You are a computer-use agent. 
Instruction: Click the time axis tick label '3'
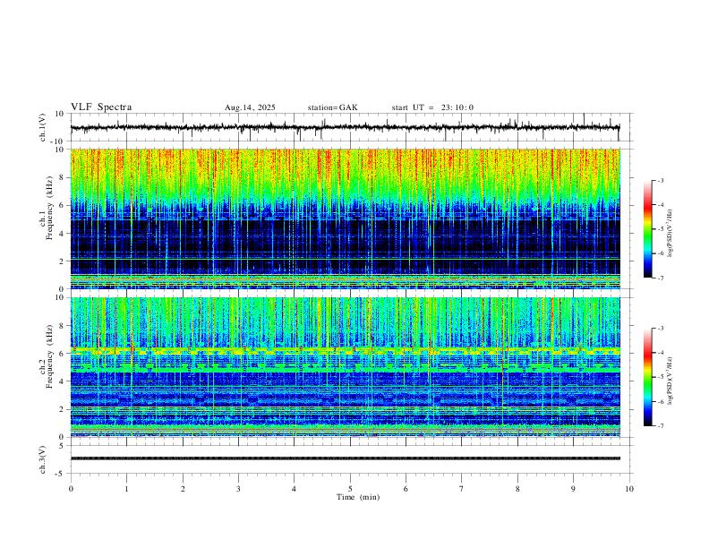(x=238, y=489)
